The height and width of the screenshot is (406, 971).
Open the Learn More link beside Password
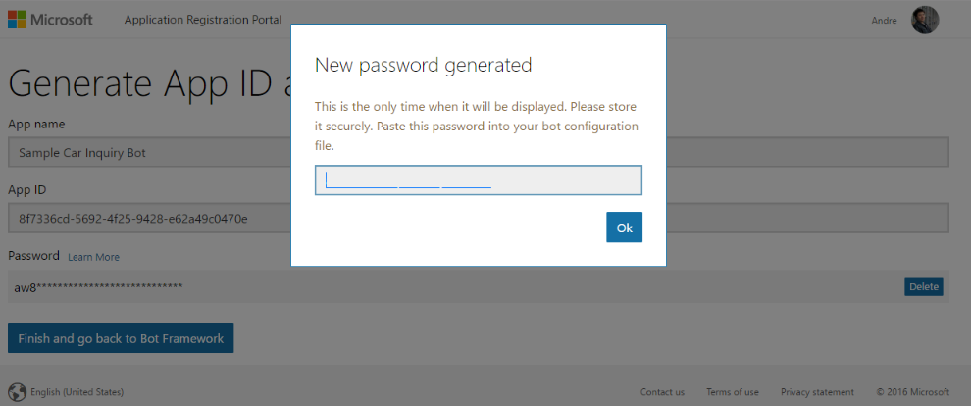click(93, 257)
